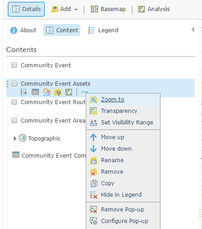Collapse the side panel with the arrow
This screenshot has height=229, width=202.
pos(193,29)
